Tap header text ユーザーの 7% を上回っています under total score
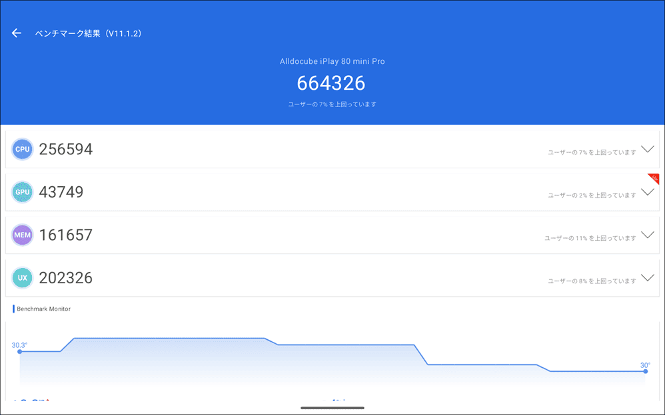This screenshot has width=665, height=415. pos(332,104)
